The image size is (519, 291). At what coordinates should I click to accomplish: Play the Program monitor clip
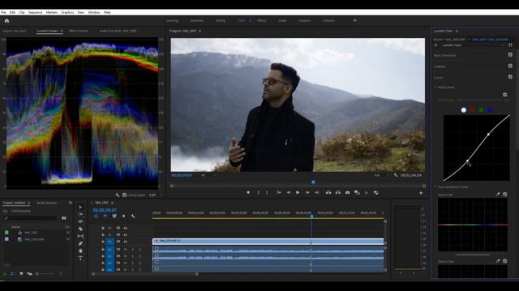[298, 192]
